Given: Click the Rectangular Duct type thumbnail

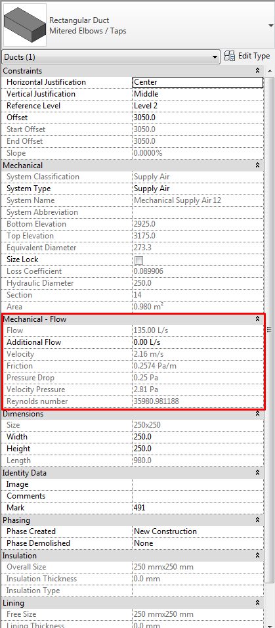Looking at the screenshot, I should coord(24,25).
